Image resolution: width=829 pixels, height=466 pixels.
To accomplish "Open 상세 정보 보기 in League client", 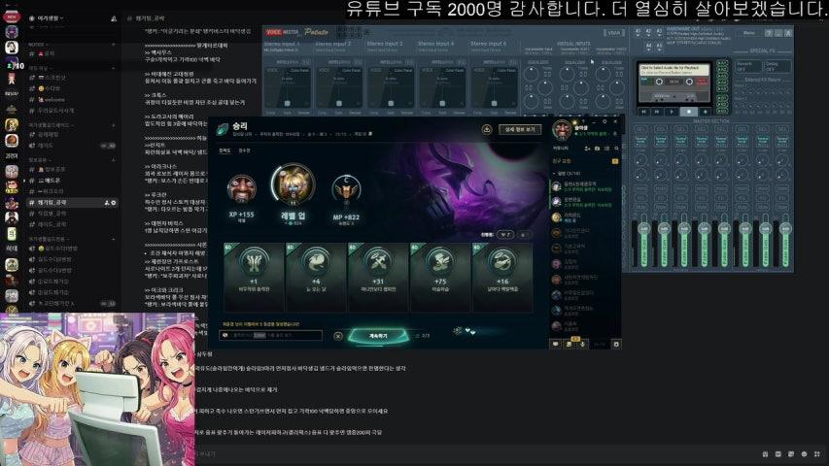I will (x=520, y=129).
